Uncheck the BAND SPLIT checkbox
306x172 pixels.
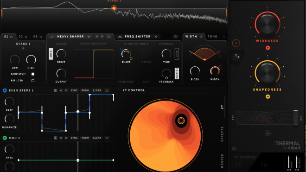click(x=33, y=74)
